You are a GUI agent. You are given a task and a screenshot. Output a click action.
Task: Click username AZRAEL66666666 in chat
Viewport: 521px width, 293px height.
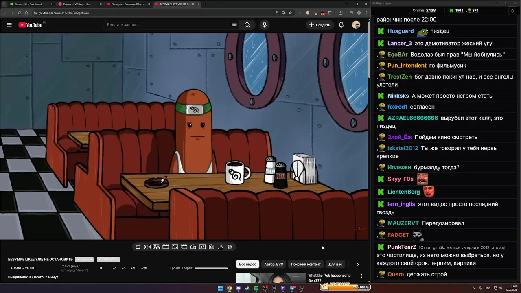(413, 118)
